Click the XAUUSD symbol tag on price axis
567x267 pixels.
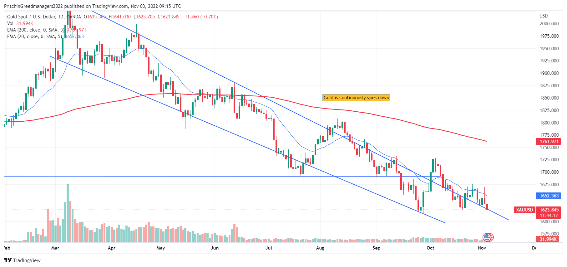[x=524, y=210]
